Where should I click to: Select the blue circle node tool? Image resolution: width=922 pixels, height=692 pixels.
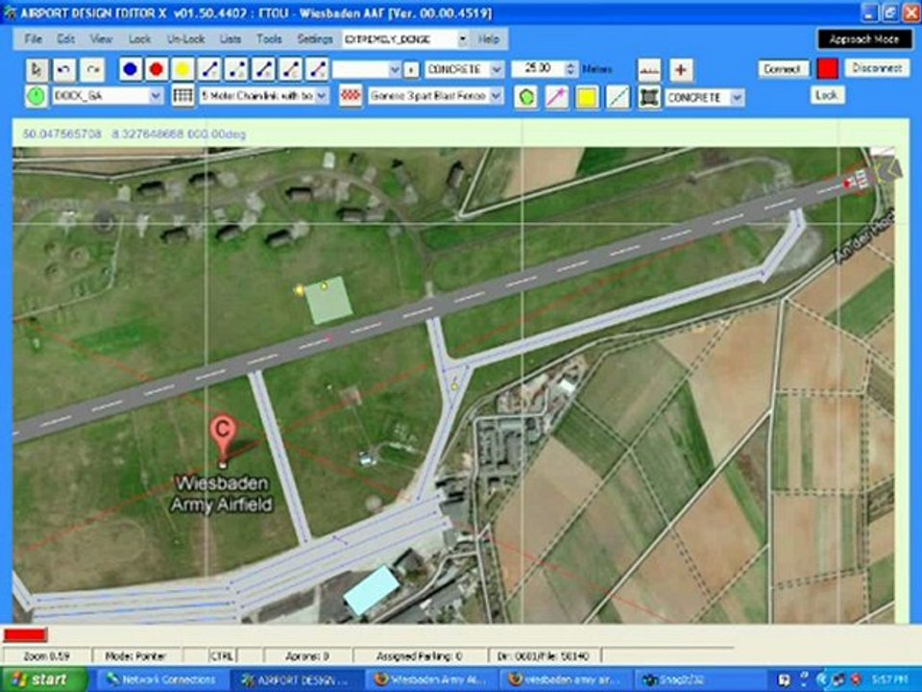130,69
